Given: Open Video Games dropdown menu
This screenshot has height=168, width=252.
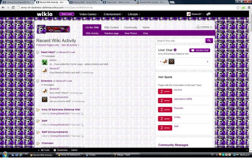Looking at the screenshot, I should (x=89, y=14).
